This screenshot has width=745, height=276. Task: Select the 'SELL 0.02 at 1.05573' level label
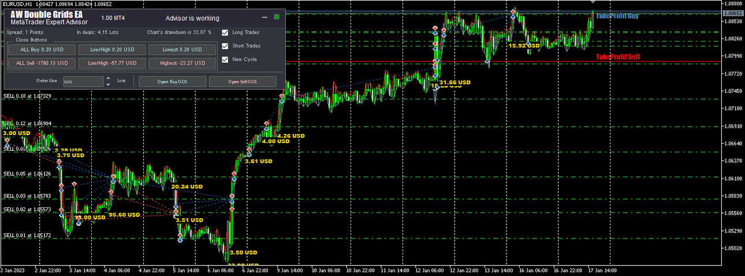[x=27, y=209]
